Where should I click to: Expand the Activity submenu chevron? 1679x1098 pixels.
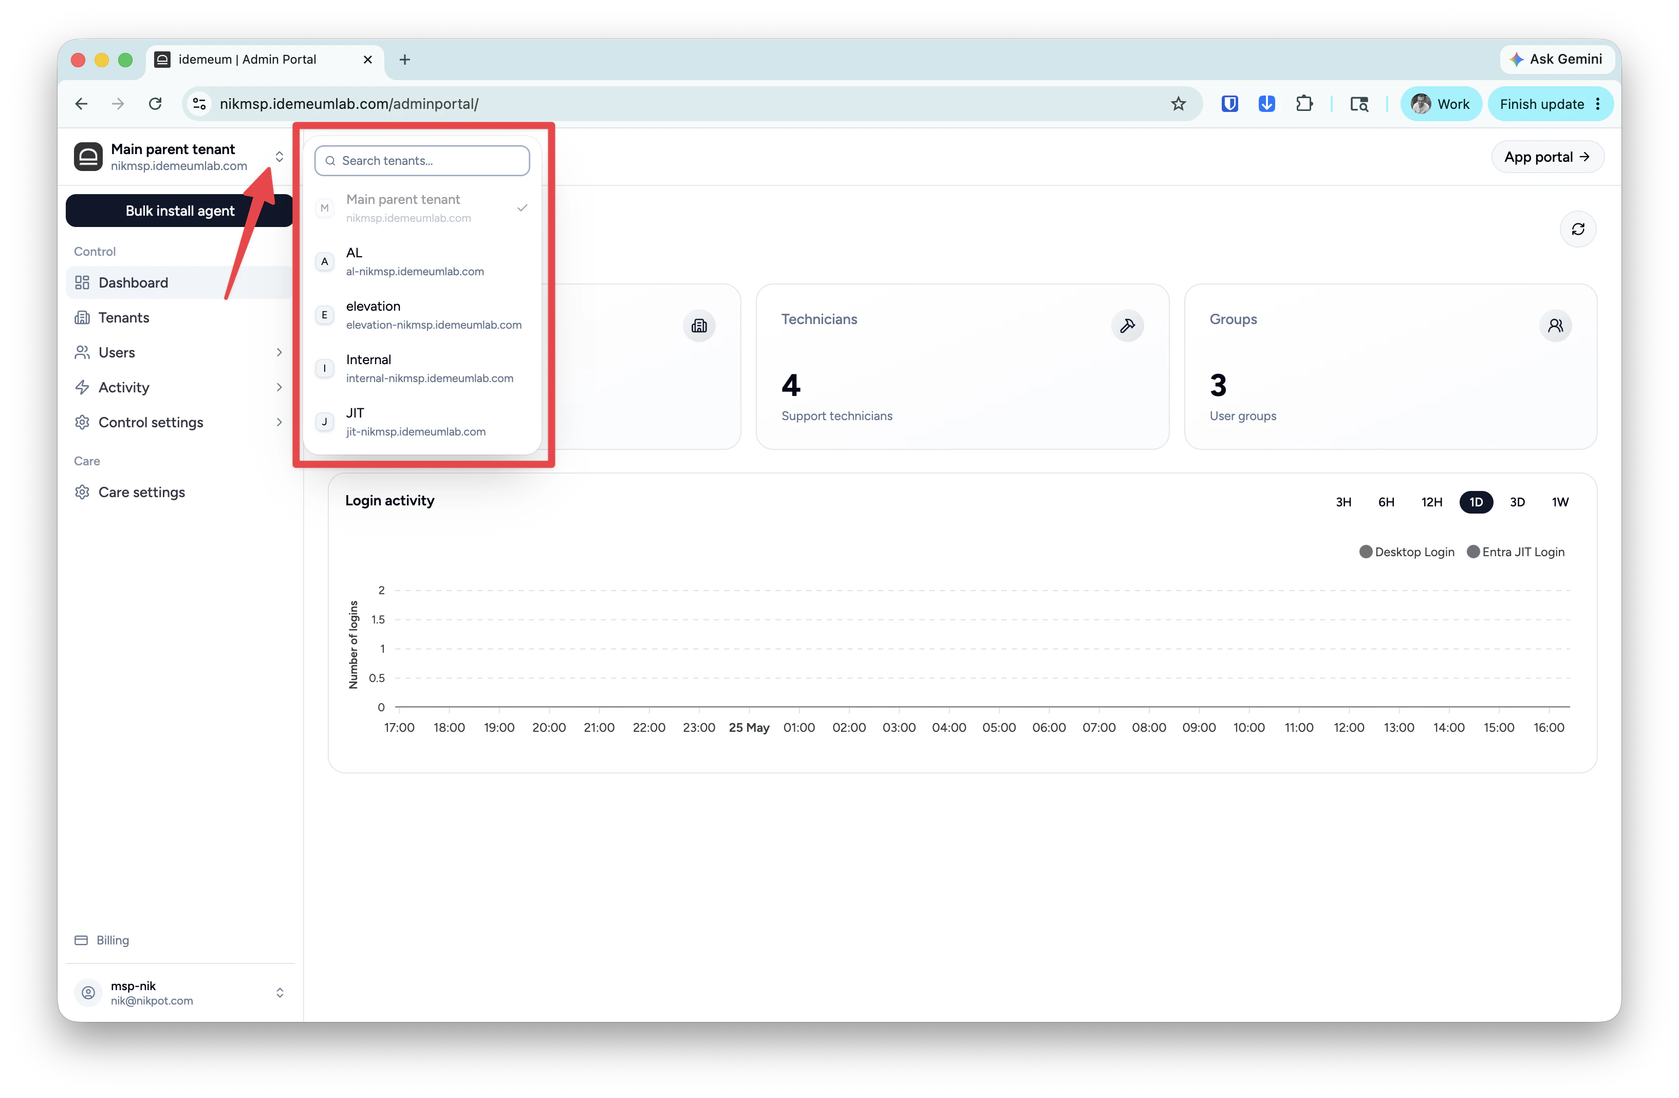point(279,387)
